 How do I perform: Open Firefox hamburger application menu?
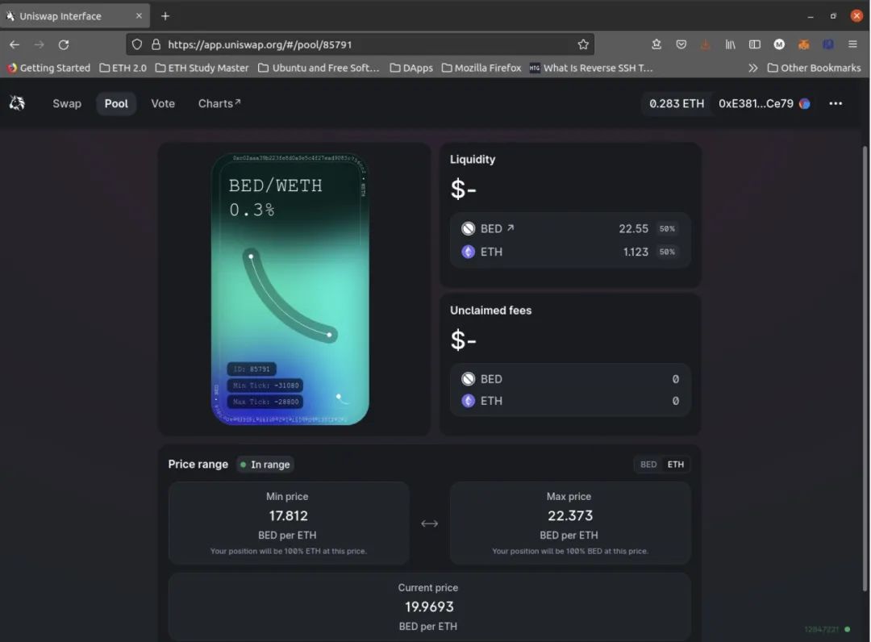(852, 44)
